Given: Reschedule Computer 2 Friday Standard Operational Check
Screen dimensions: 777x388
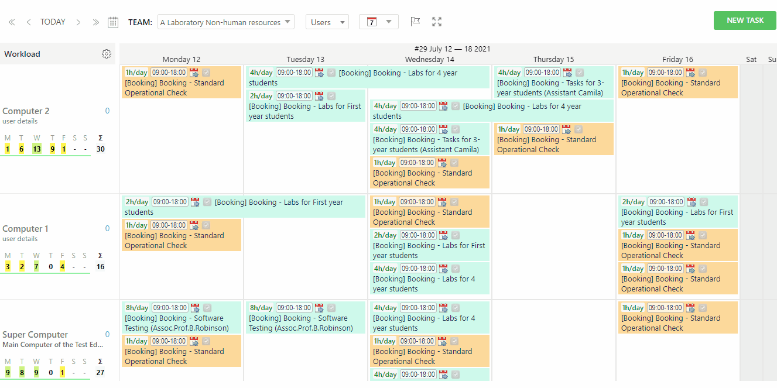Looking at the screenshot, I should [691, 73].
